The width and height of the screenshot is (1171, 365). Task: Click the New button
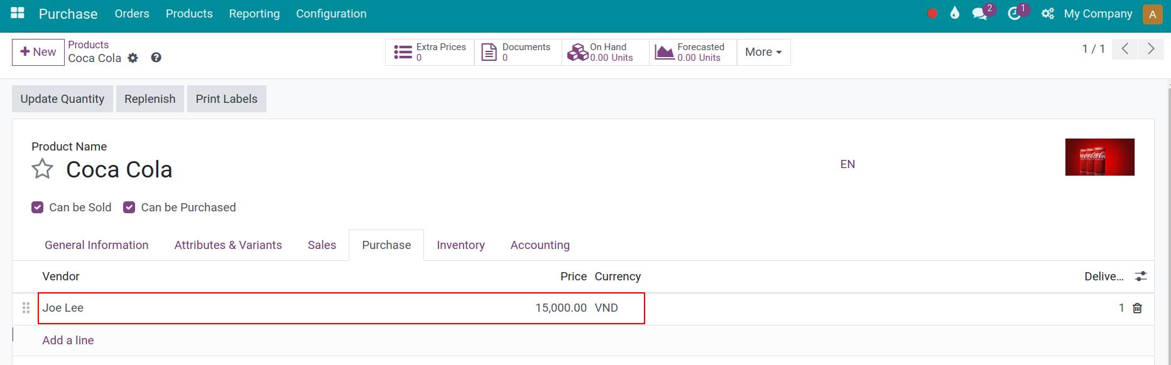(x=38, y=52)
